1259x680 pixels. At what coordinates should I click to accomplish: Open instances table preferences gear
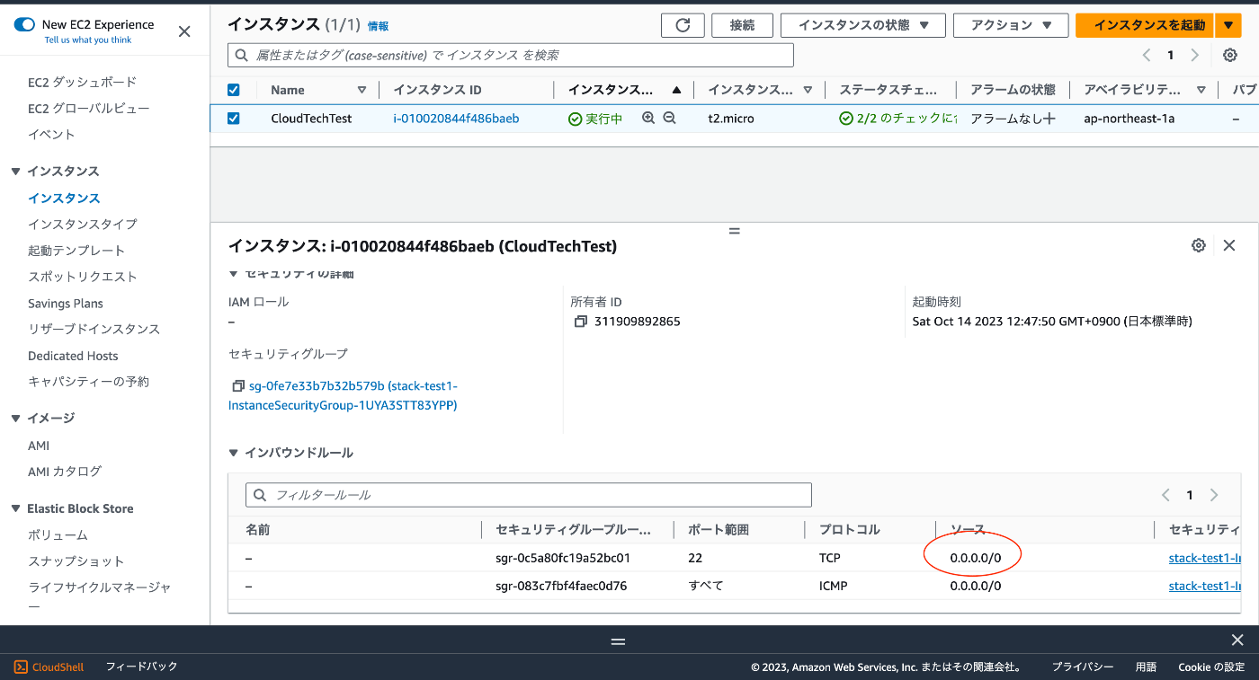(x=1230, y=55)
